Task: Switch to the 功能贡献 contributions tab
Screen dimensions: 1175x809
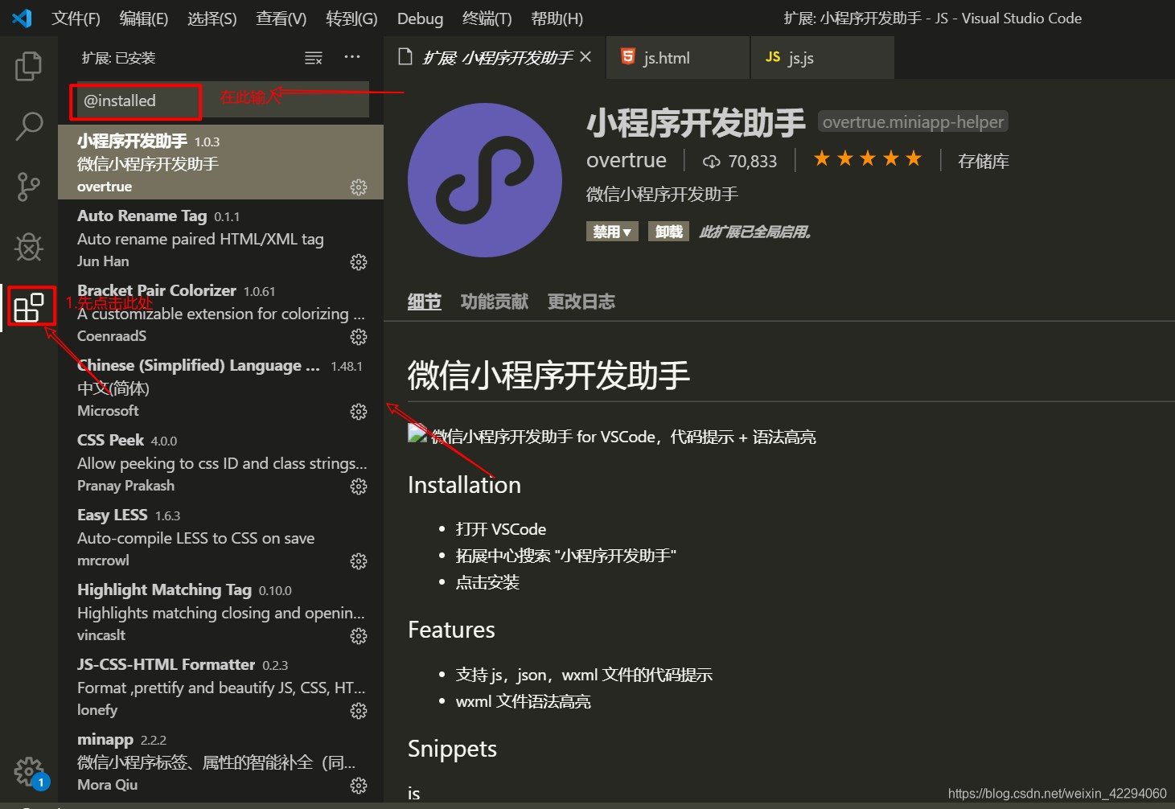Action: [x=495, y=302]
